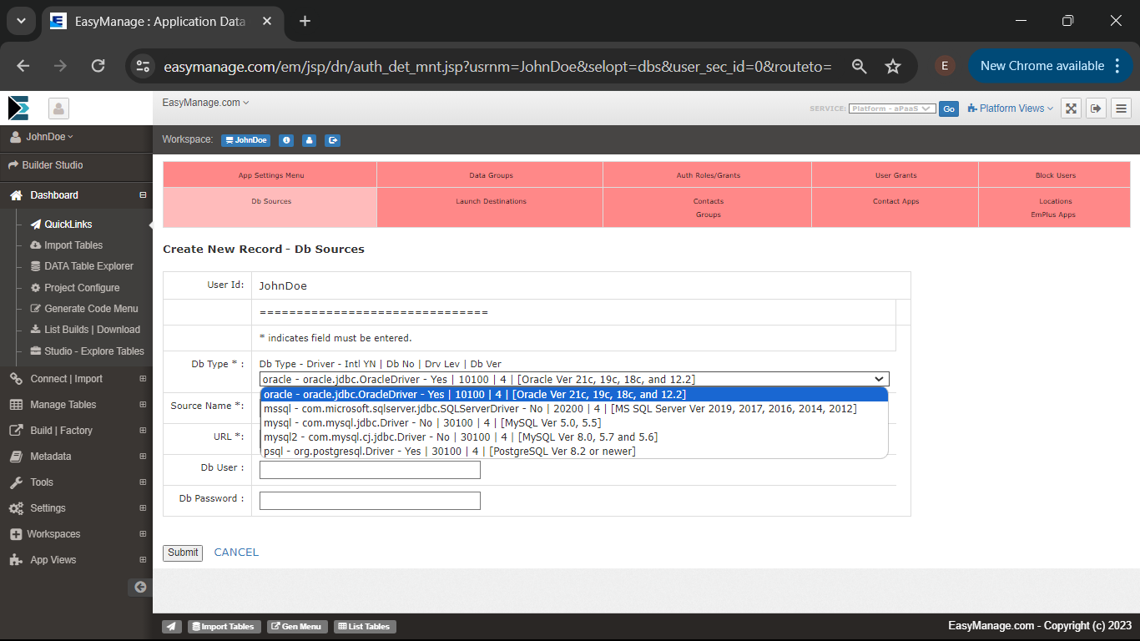Click the EasyManage logo icon
The image size is (1140, 641).
(x=18, y=109)
